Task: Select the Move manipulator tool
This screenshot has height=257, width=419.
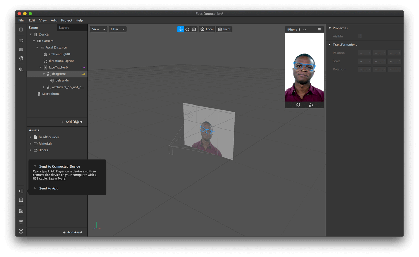Action: [181, 29]
